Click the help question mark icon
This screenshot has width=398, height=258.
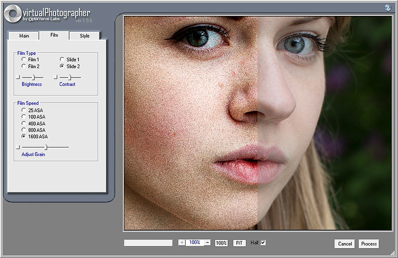(387, 7)
